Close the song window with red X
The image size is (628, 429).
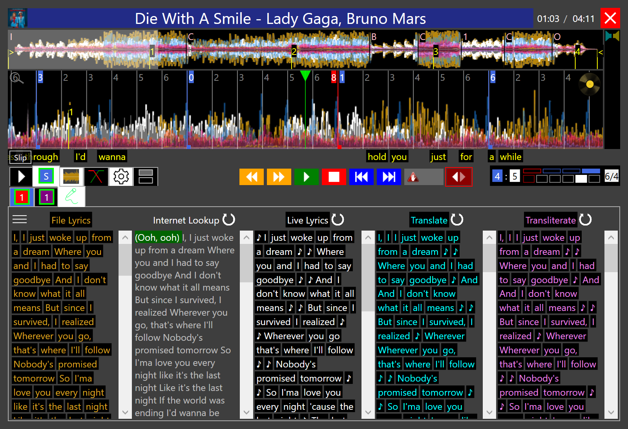[x=610, y=18]
